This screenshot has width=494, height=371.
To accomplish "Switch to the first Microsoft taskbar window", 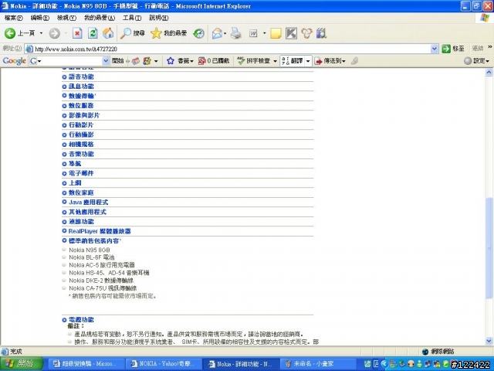I will pos(86,364).
